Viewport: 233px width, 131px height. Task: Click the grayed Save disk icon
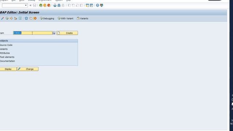pyautogui.click(x=35, y=5)
